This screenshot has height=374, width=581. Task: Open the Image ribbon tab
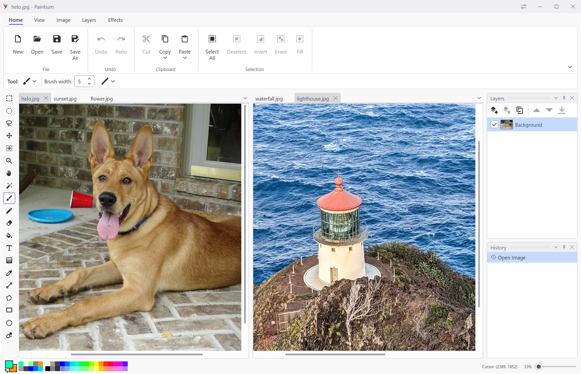click(63, 20)
